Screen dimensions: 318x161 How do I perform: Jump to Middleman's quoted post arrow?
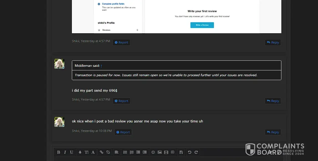(101, 66)
